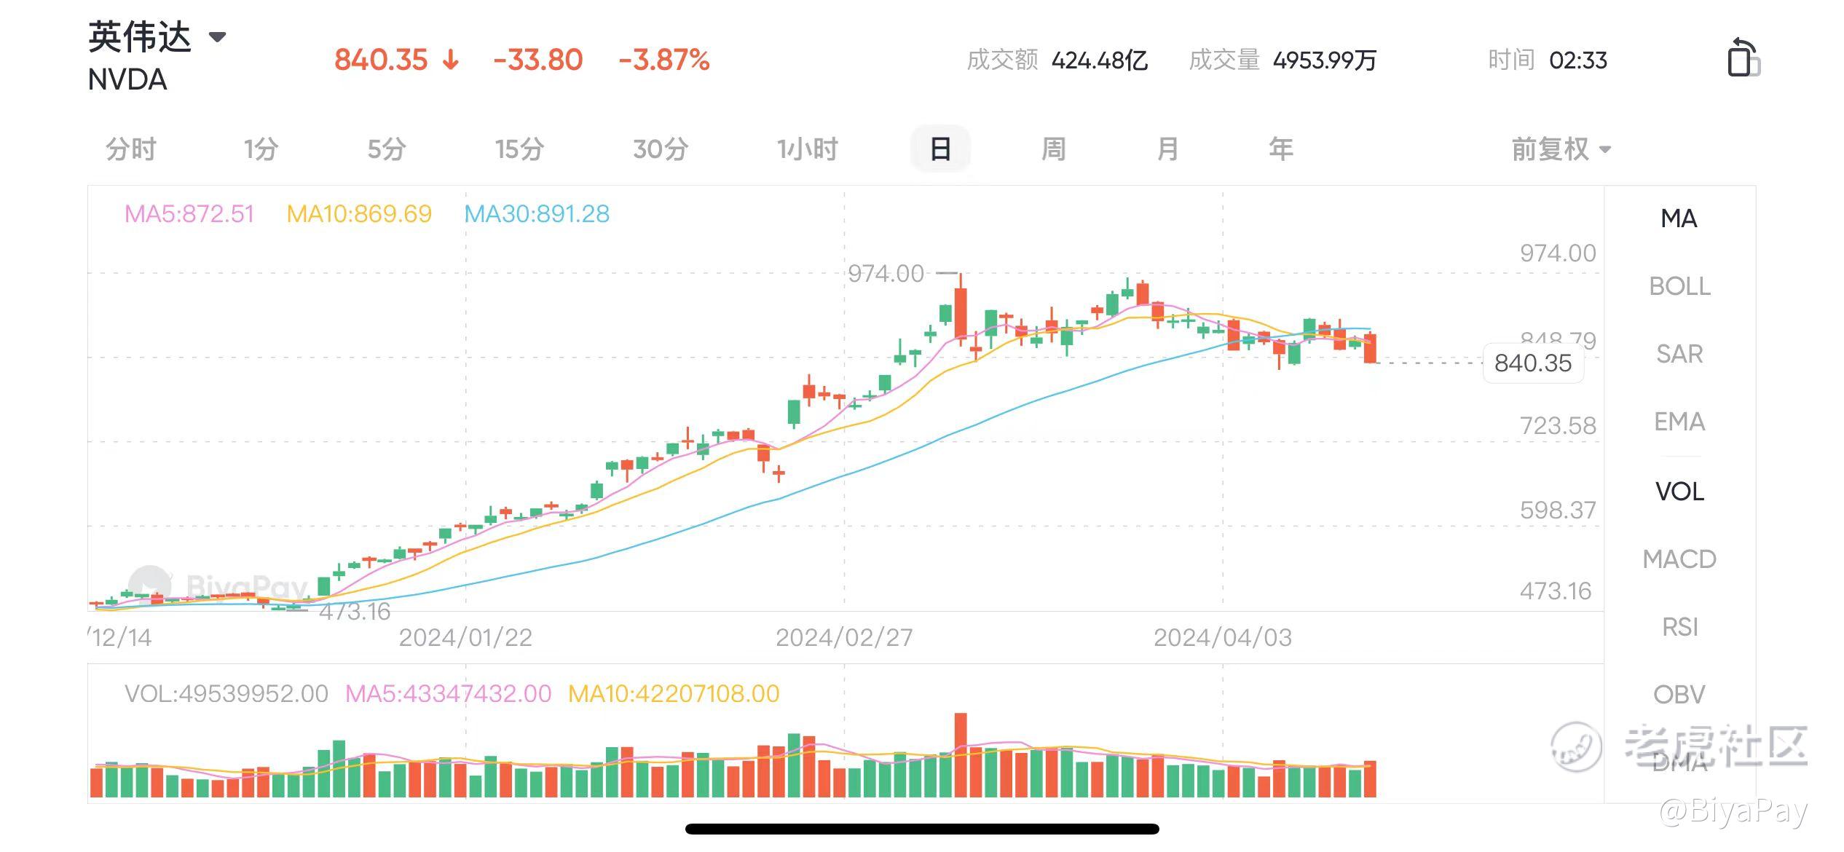Click the MA5:872.51 legend value
1844x852 pixels.
189,214
